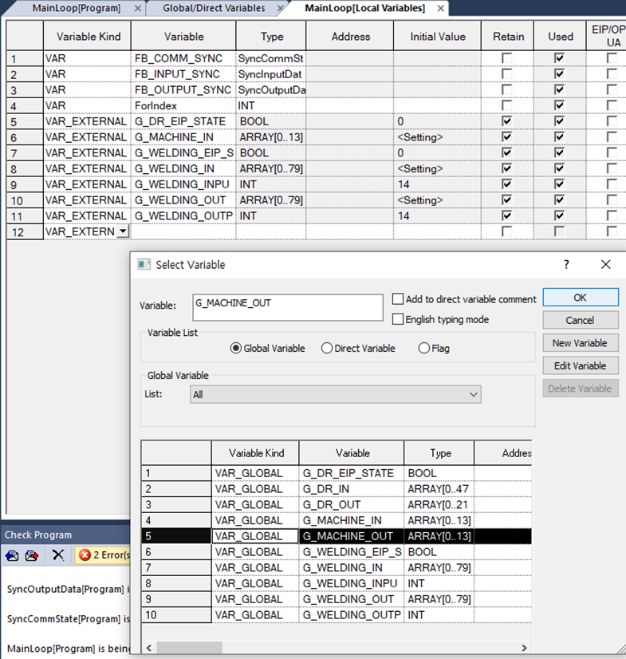Expand Variable Kind dropdown in row 12
Screen dimensions: 626x659
coord(122,231)
